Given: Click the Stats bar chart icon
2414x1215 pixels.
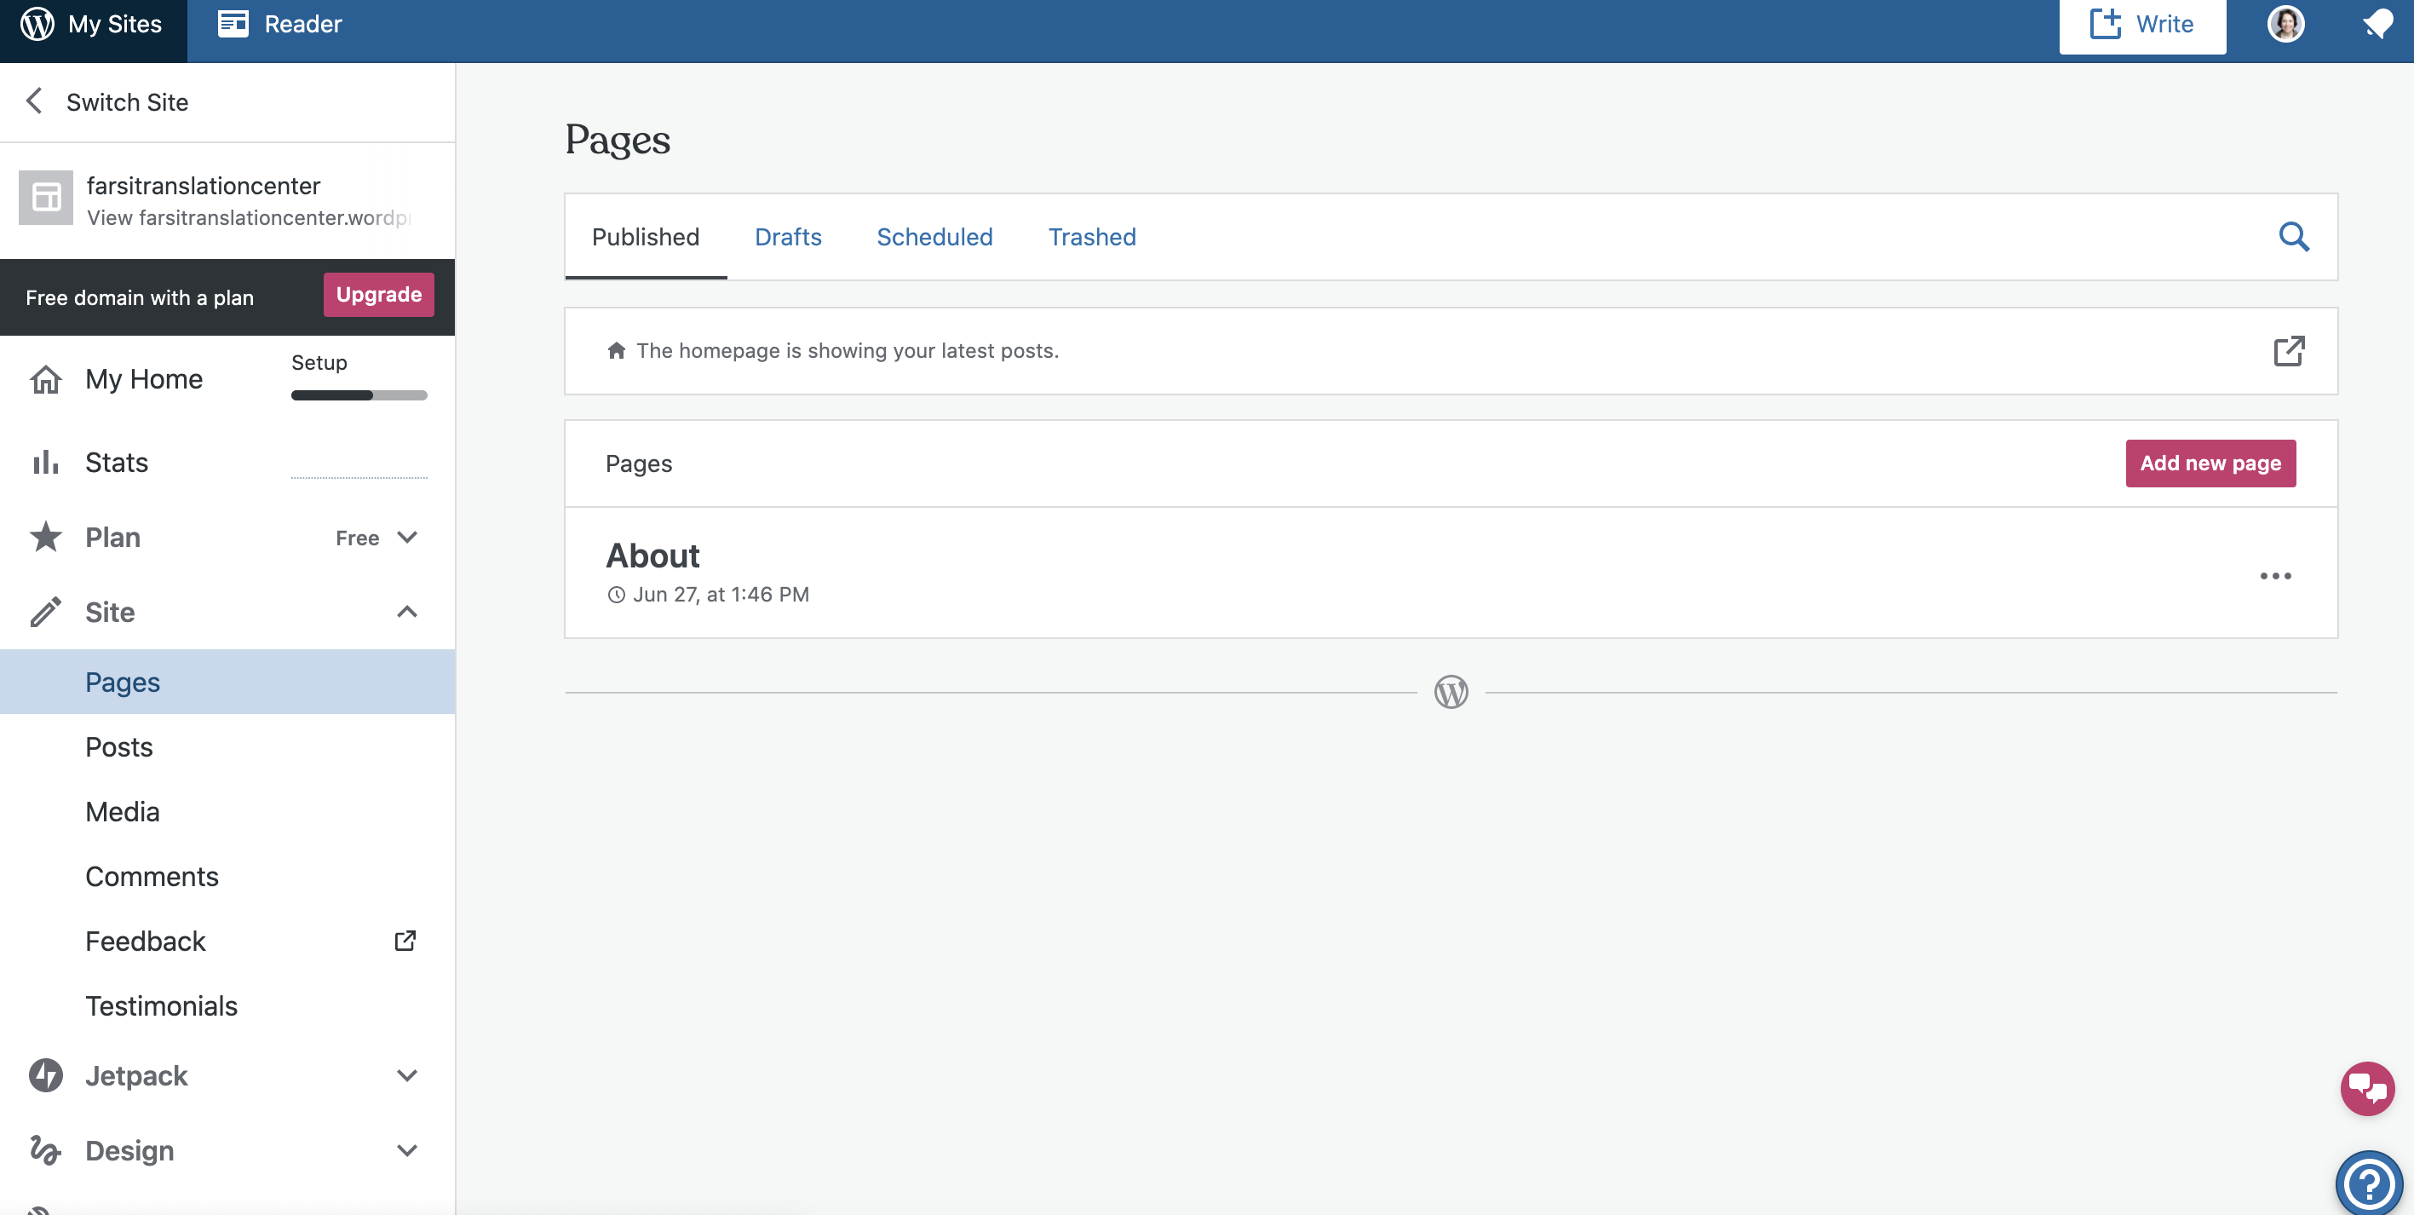Looking at the screenshot, I should point(46,462).
